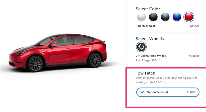Toggle the Option Selected tow hitch button
The image size is (206, 112).
point(168,92)
